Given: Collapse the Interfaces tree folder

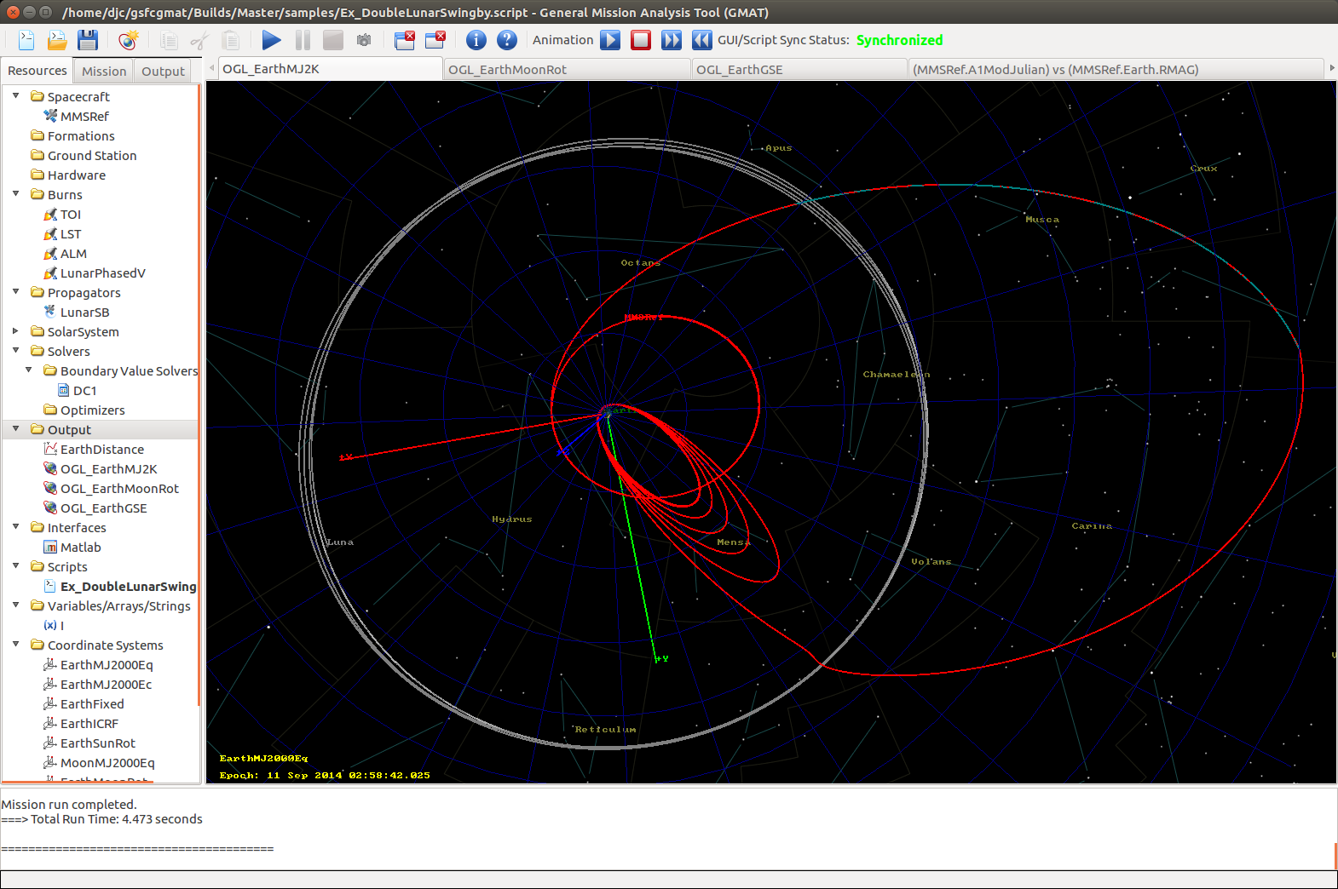Looking at the screenshot, I should [15, 527].
